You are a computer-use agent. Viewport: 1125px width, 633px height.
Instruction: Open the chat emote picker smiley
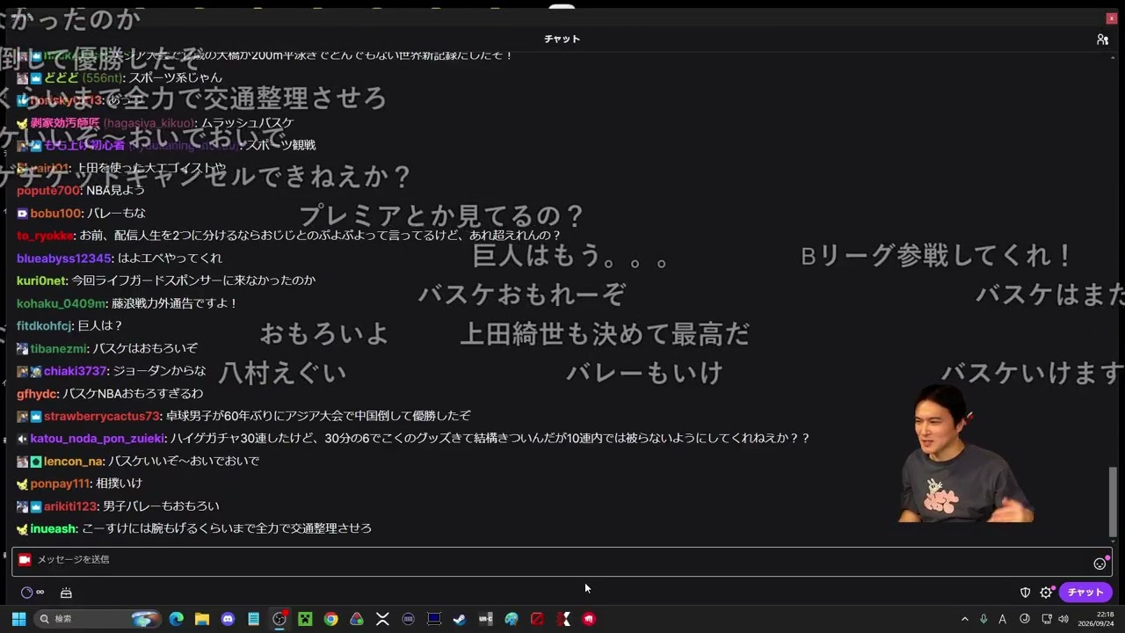coord(1100,564)
